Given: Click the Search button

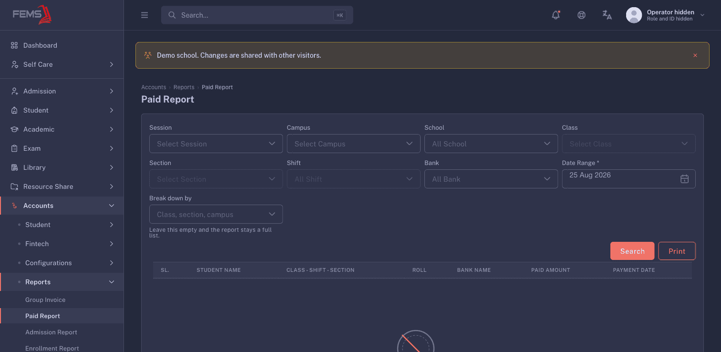Looking at the screenshot, I should point(632,251).
